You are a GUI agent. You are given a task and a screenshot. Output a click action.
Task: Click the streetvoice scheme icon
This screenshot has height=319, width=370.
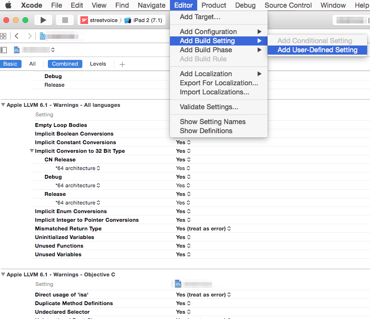point(84,20)
